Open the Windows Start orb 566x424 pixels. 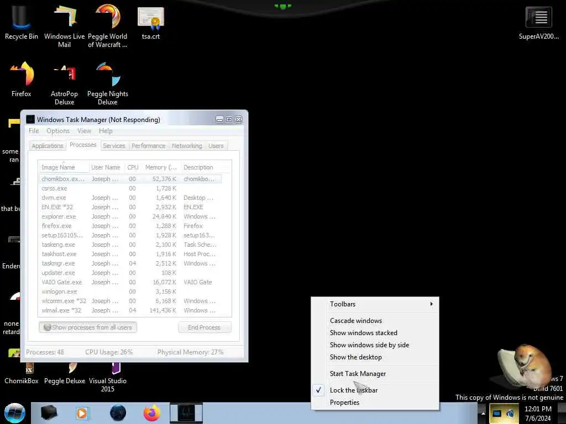point(14,413)
